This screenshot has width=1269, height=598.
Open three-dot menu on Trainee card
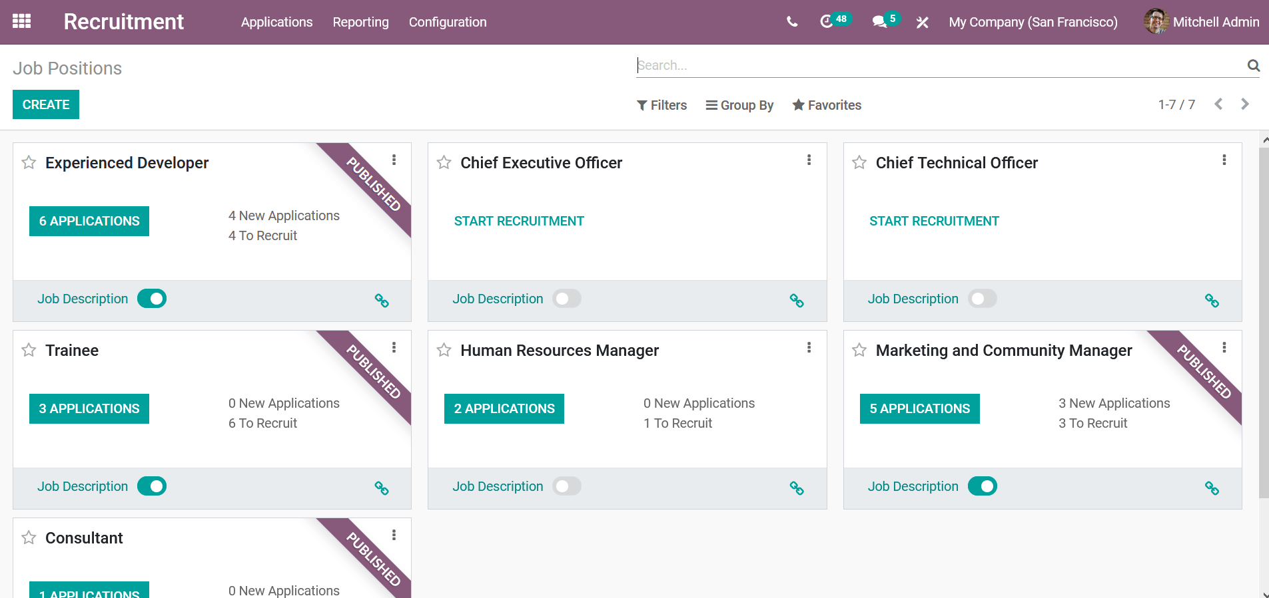click(394, 347)
